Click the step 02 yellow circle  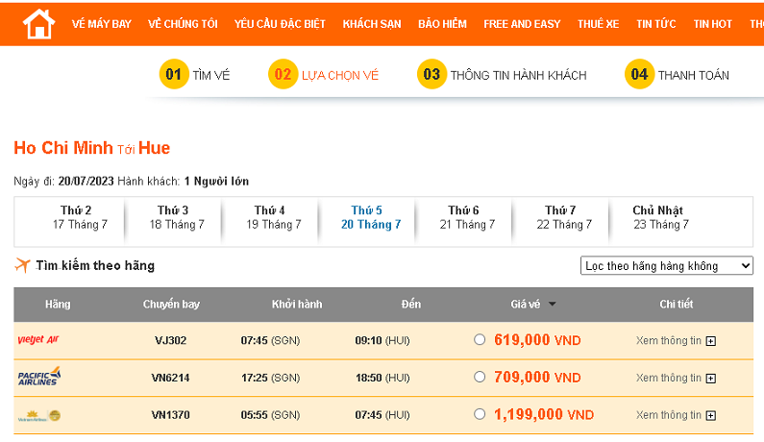point(283,74)
